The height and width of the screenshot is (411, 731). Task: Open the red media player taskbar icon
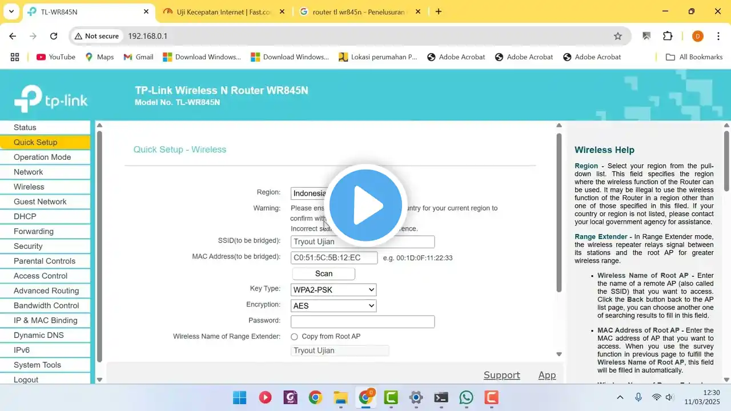[265, 397]
